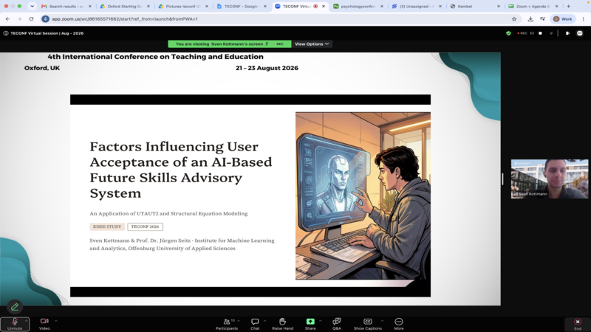Screen dimensions: 591x332
Task: Pause the meeting recording
Action: (x=532, y=33)
